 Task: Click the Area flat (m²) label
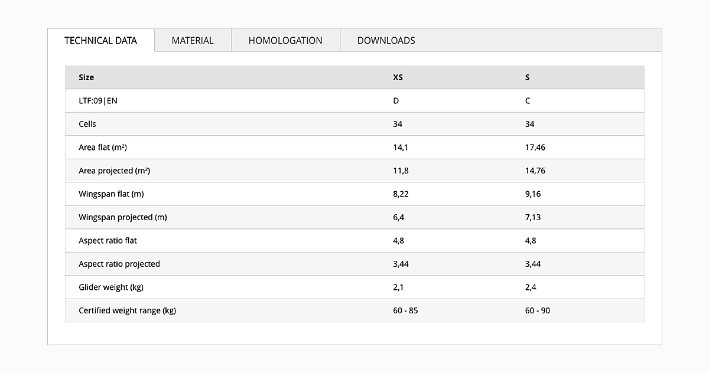point(103,148)
